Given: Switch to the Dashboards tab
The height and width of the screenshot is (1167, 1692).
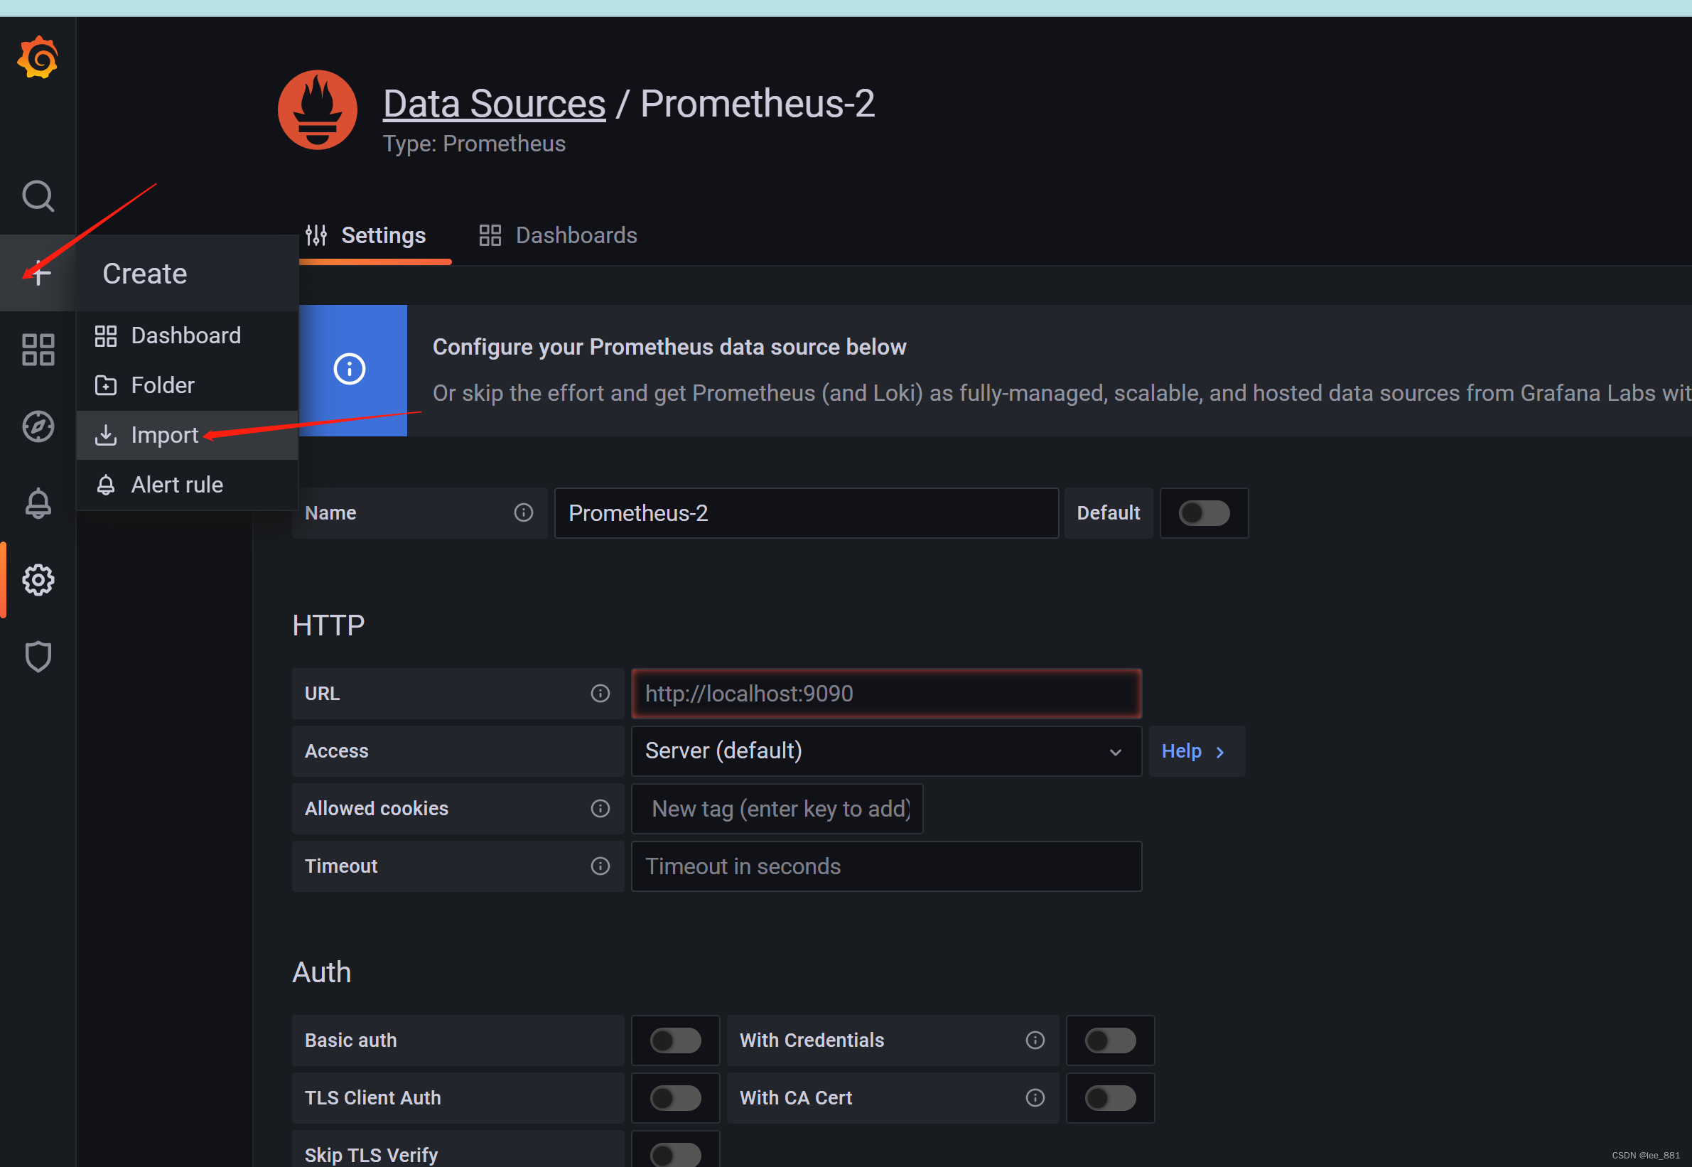Looking at the screenshot, I should pos(558,235).
